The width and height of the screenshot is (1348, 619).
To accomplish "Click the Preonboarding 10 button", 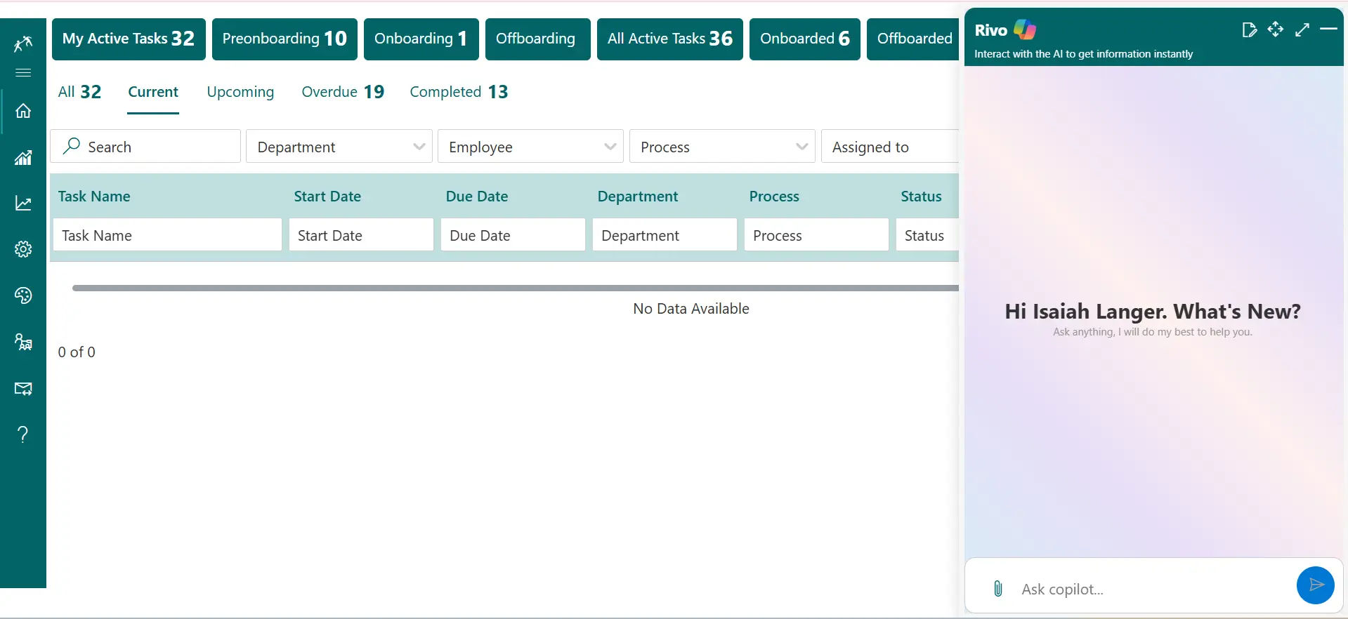I will coord(284,39).
